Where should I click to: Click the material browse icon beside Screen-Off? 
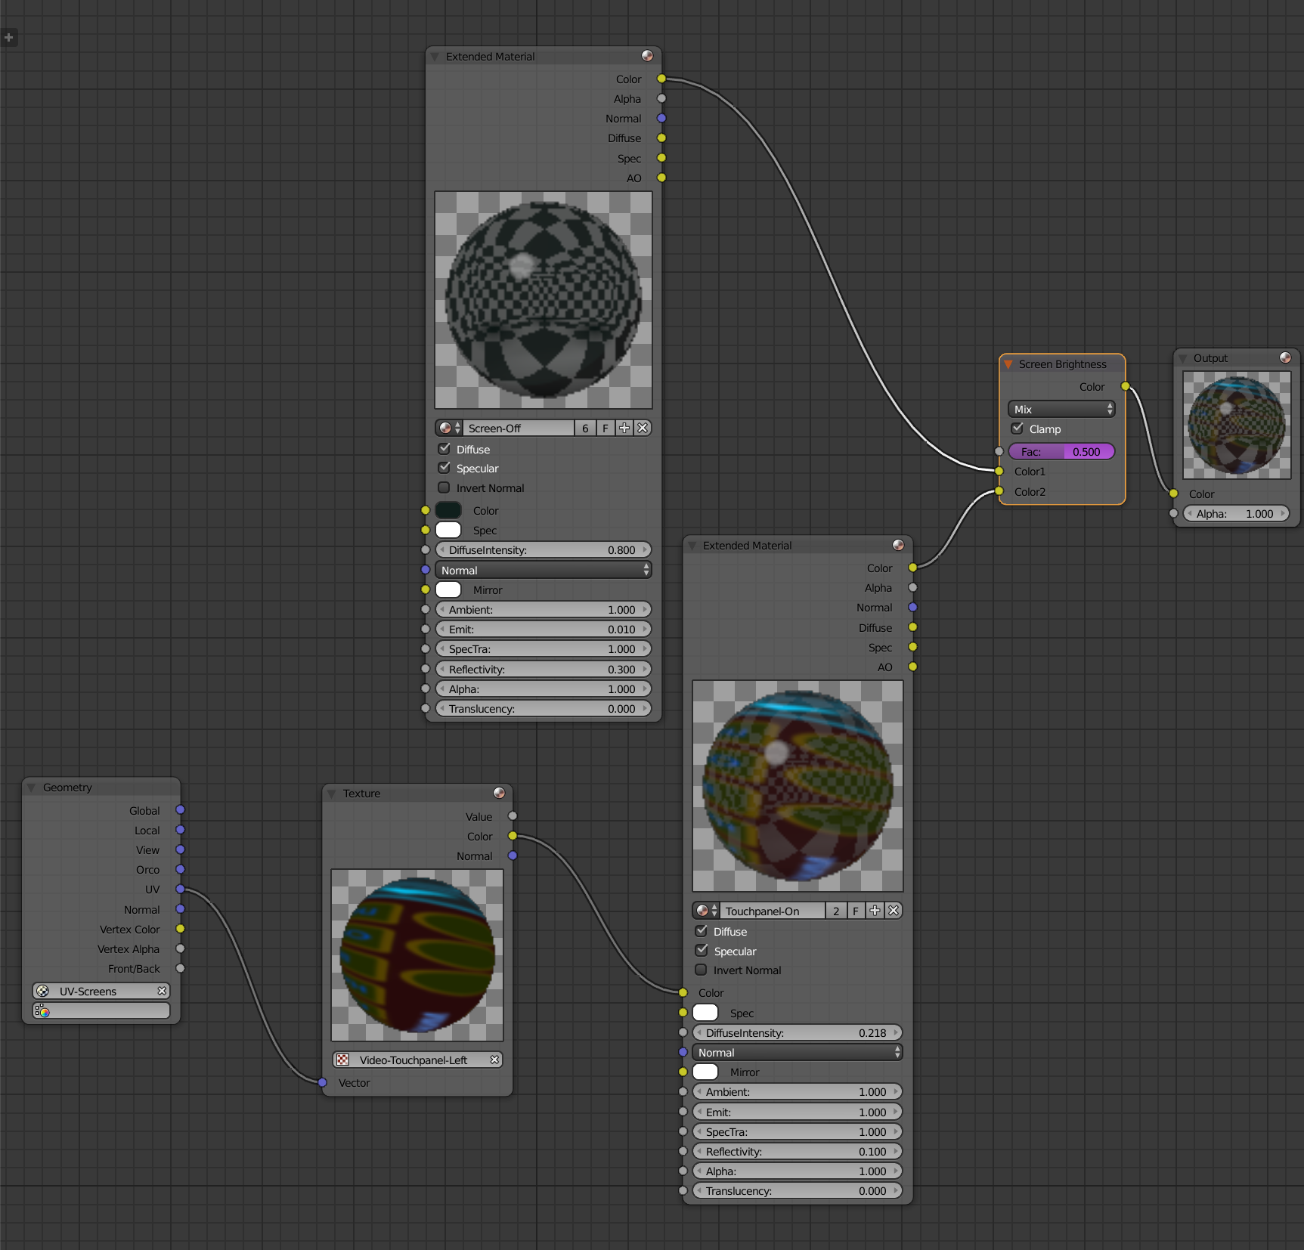pyautogui.click(x=449, y=429)
